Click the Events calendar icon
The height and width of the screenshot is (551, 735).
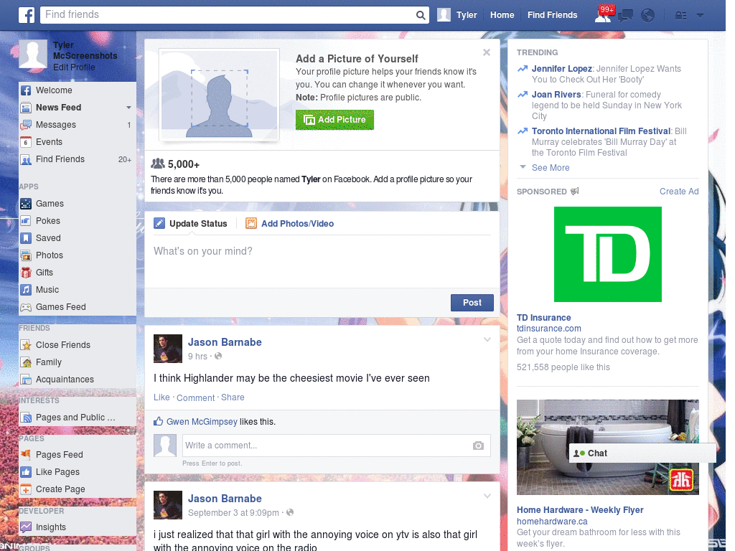tap(27, 142)
